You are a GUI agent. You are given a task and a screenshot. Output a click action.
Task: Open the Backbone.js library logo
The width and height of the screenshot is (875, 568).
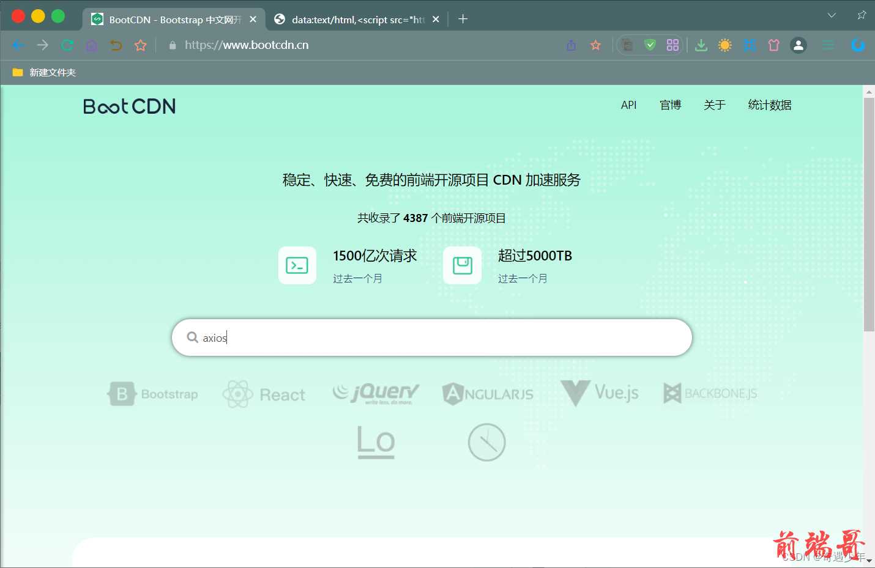coord(710,393)
